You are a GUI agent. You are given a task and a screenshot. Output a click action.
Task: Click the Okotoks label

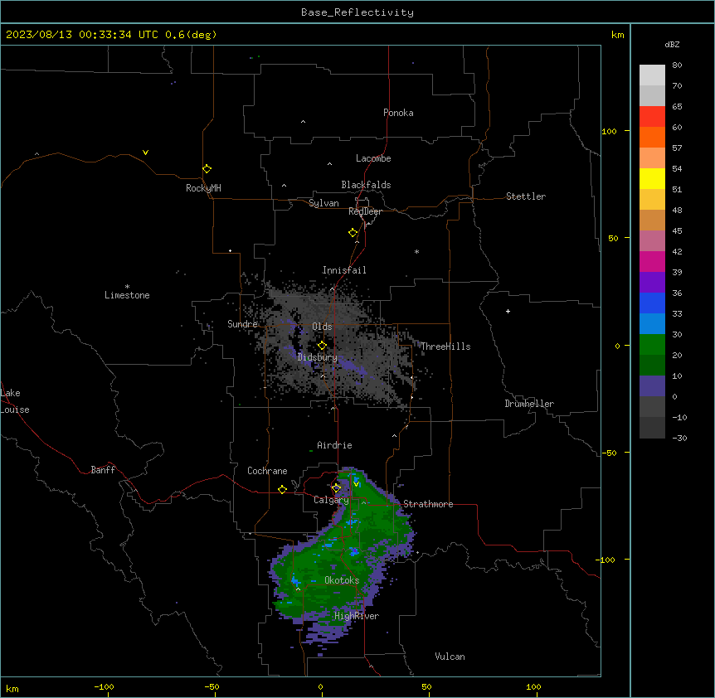tap(342, 580)
